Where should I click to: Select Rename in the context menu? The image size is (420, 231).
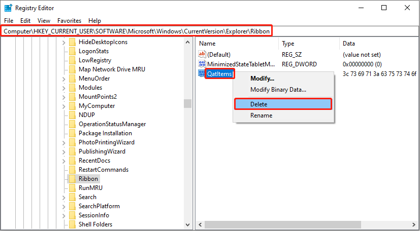click(283, 115)
